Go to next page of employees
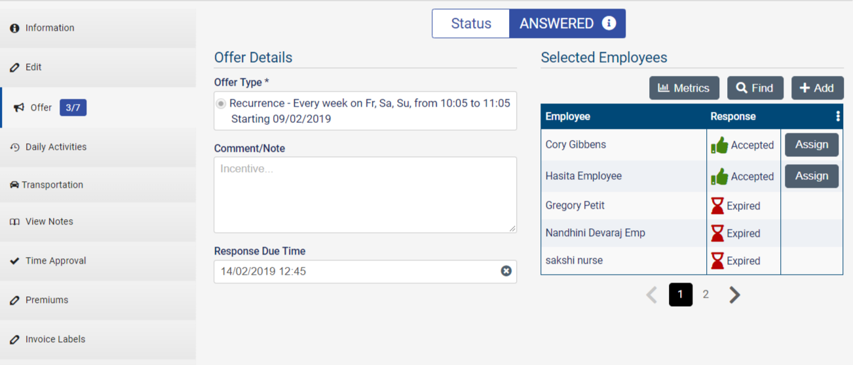 pos(734,295)
